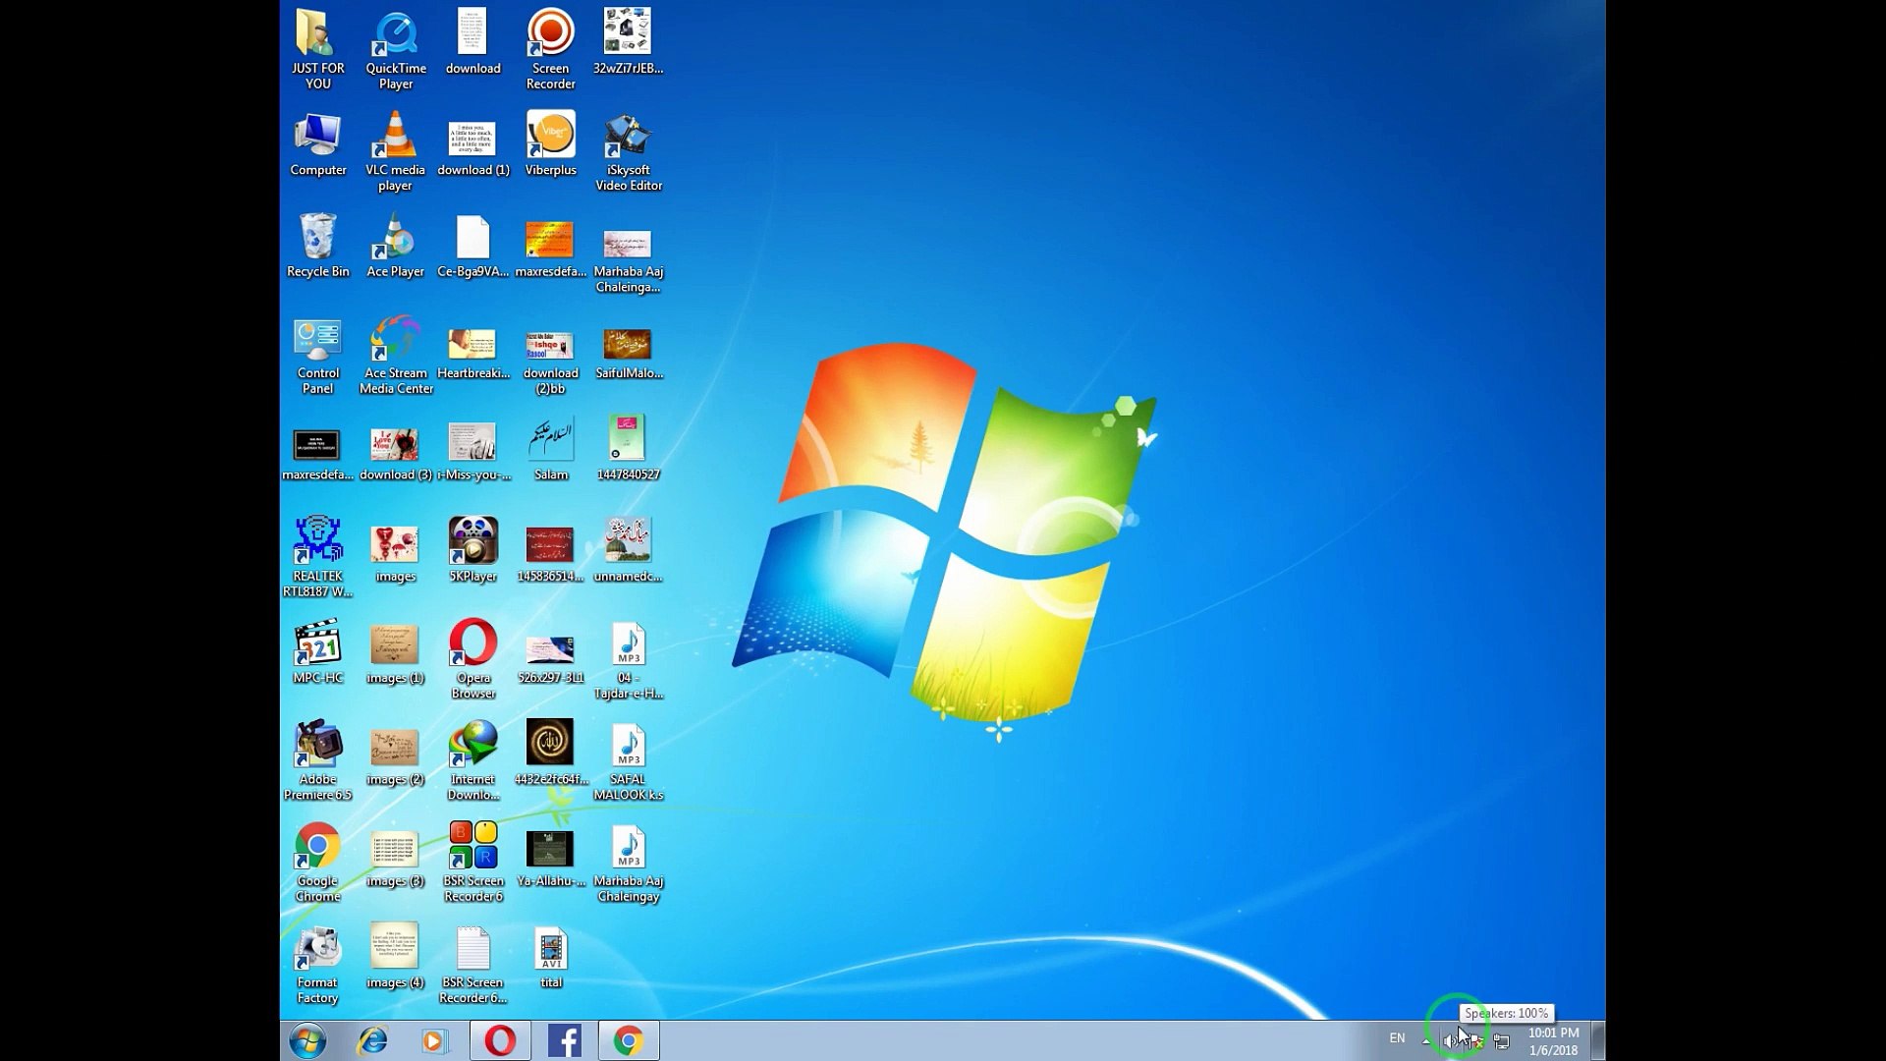Click the Speakers volume tray icon
1886x1061 pixels.
coord(1450,1041)
